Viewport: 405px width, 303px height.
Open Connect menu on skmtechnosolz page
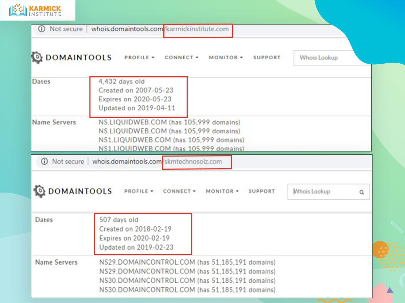[179, 191]
